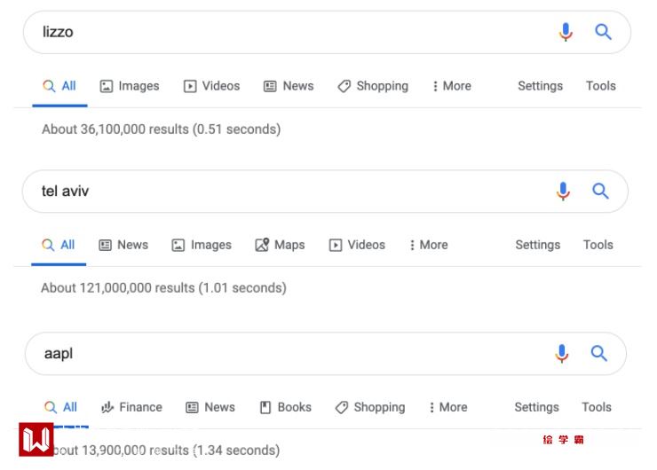Open News tab under tel aviv search
657x470 pixels.
click(123, 245)
